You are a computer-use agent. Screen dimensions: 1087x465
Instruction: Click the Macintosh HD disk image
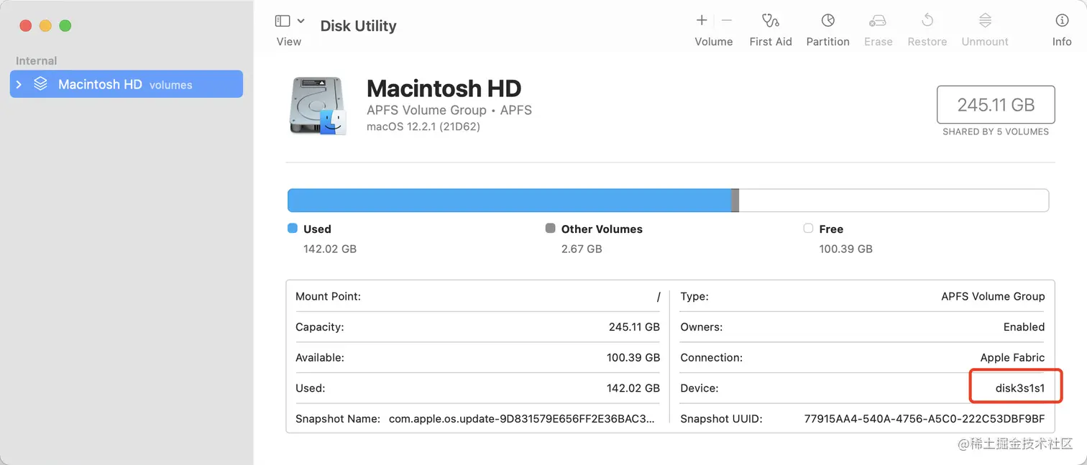(318, 106)
